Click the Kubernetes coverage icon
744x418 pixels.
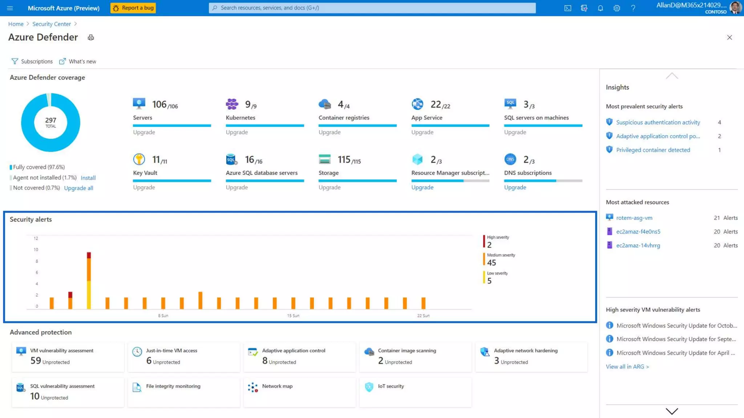pos(232,104)
